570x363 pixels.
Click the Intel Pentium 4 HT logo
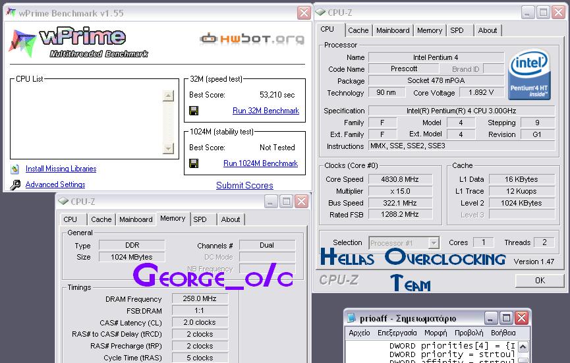[x=529, y=74]
